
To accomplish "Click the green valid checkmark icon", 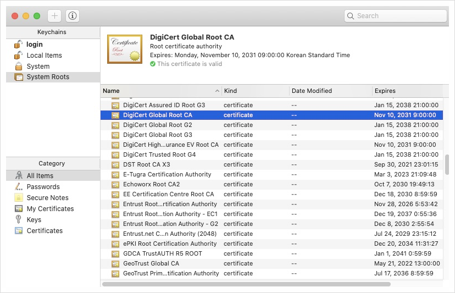I will pyautogui.click(x=153, y=64).
